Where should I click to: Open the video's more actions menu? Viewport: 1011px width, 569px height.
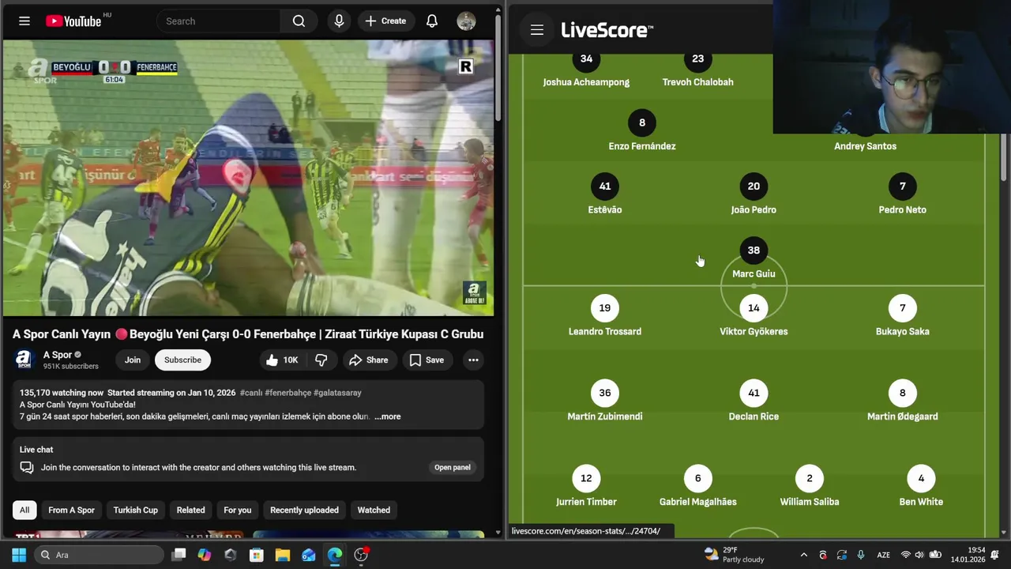(473, 360)
